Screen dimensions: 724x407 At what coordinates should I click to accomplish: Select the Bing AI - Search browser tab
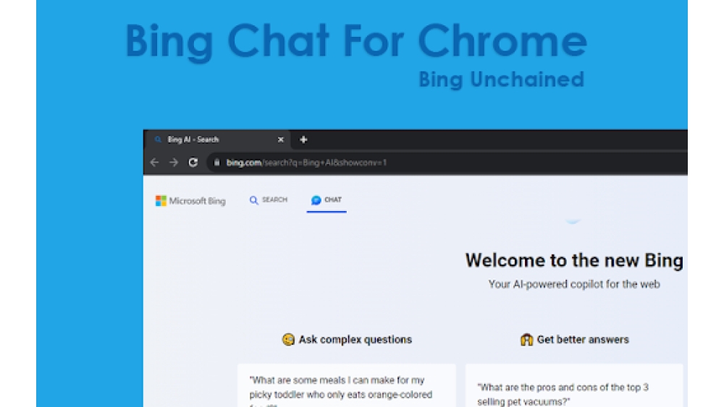(218, 140)
